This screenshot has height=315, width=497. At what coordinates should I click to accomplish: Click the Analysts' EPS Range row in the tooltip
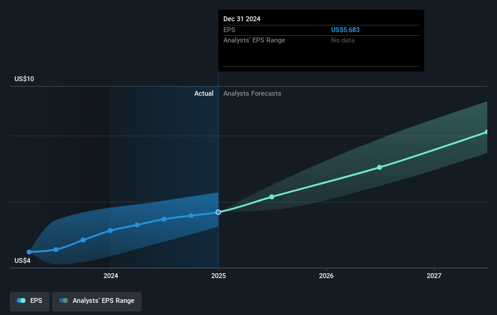(321, 41)
